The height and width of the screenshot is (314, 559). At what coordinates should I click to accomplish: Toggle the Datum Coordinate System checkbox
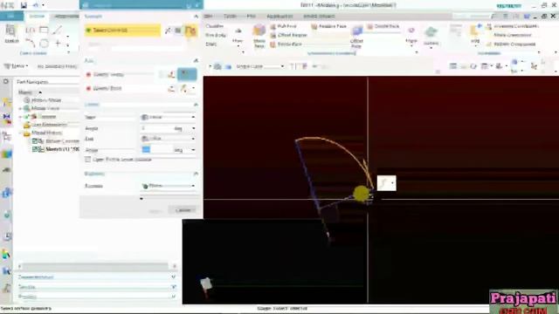[x=35, y=141]
